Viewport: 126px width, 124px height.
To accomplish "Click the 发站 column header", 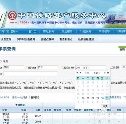I will (5, 110).
